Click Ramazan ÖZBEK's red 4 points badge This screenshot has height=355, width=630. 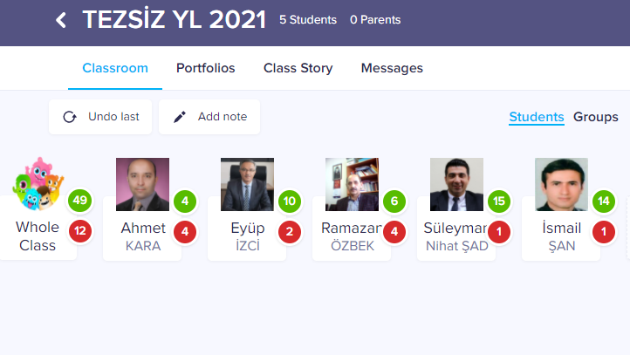[x=394, y=231]
